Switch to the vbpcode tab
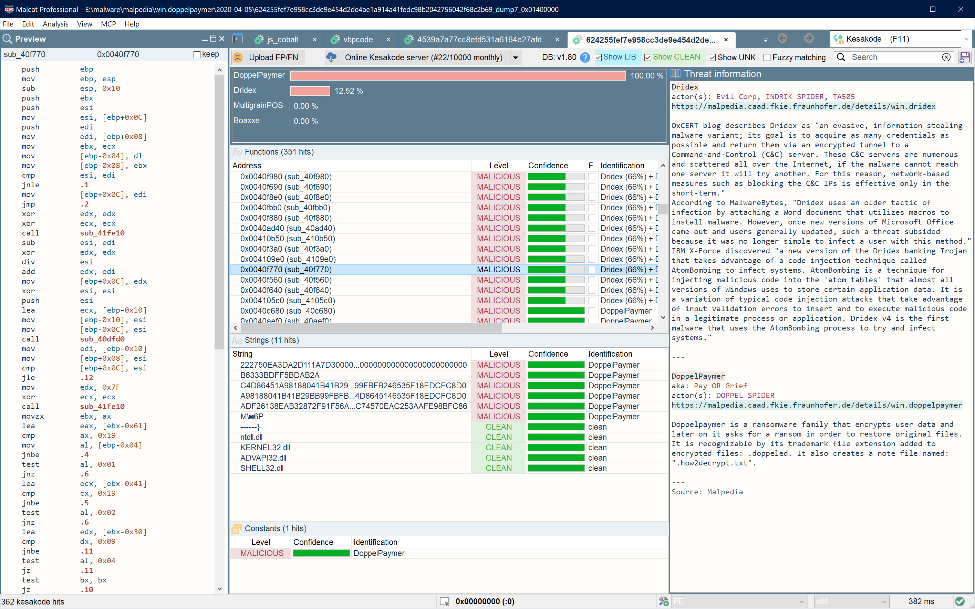975x609 pixels. [x=358, y=40]
